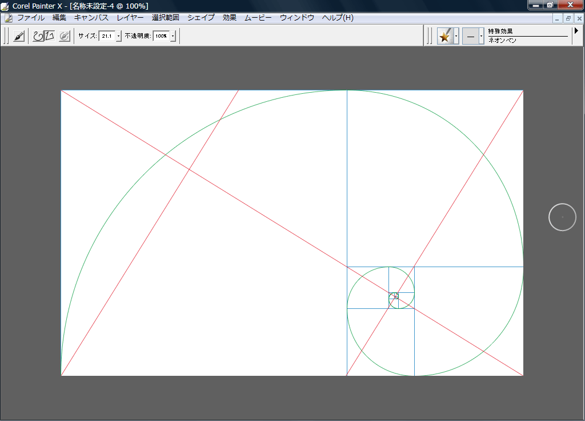The height and width of the screenshot is (421, 585).
Task: Minimize the document window 名称未設定-4
Action: 557,18
